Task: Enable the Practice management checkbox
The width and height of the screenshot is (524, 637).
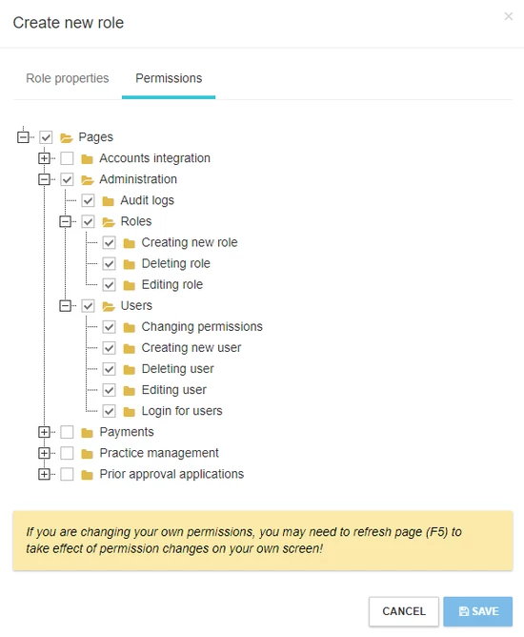Action: pyautogui.click(x=67, y=453)
